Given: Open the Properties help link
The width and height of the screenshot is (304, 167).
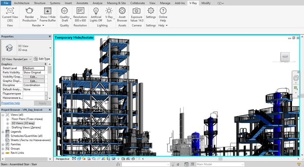Looking at the screenshot, I should (x=11, y=103).
